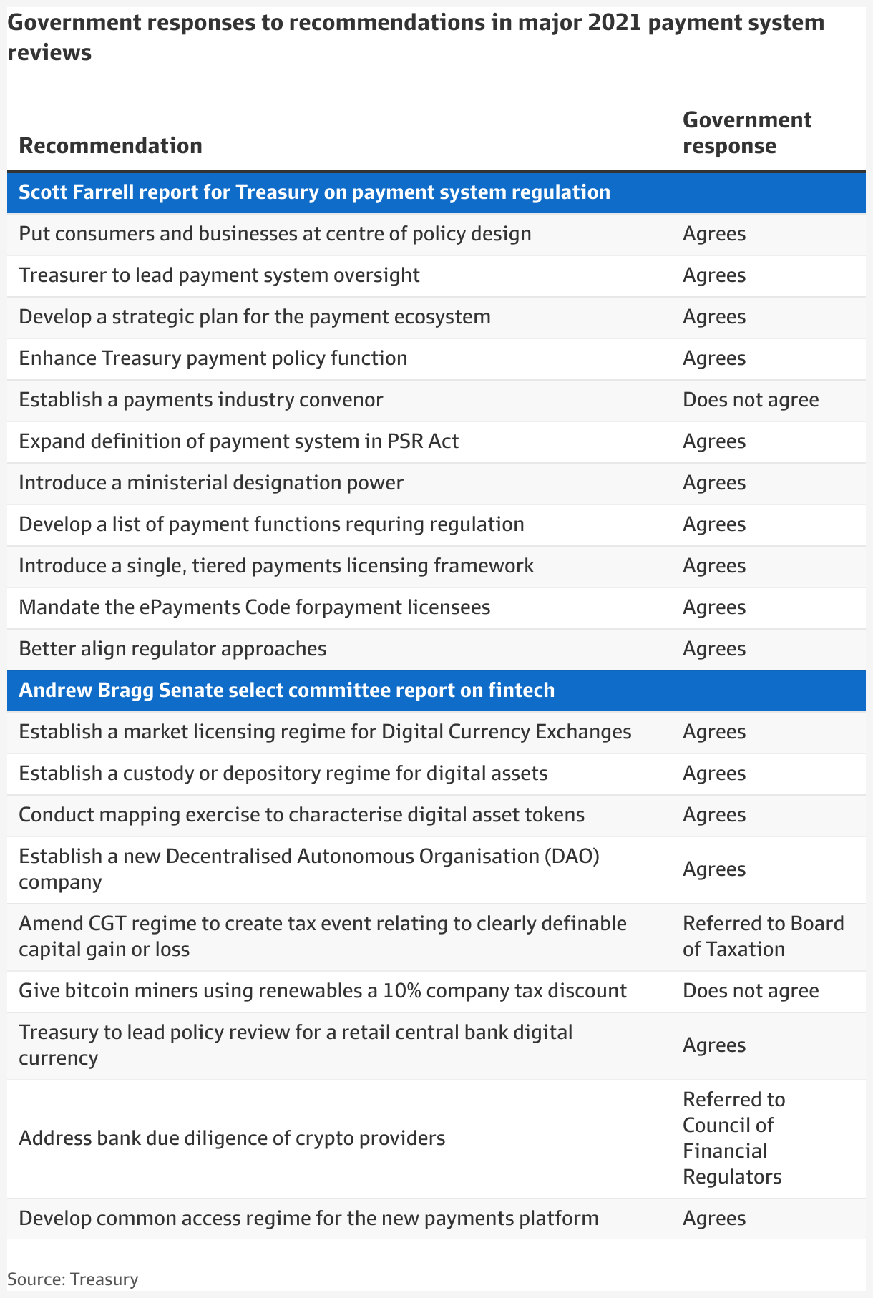Click 'Mandate the ePayments Code' recommendation
This screenshot has height=1298, width=873.
pos(254,607)
